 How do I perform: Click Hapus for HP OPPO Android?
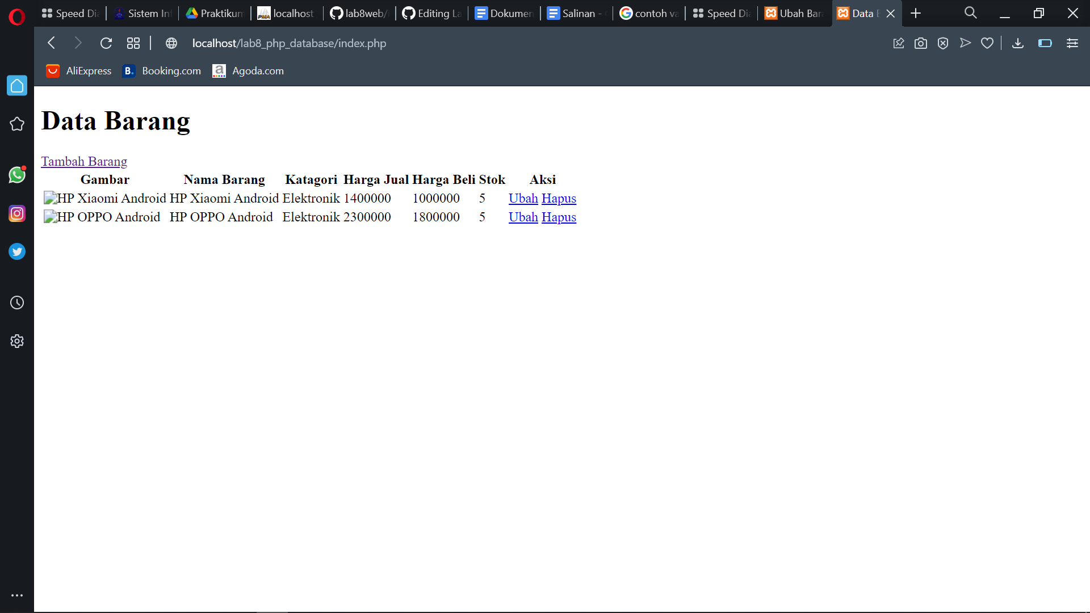[x=559, y=217]
